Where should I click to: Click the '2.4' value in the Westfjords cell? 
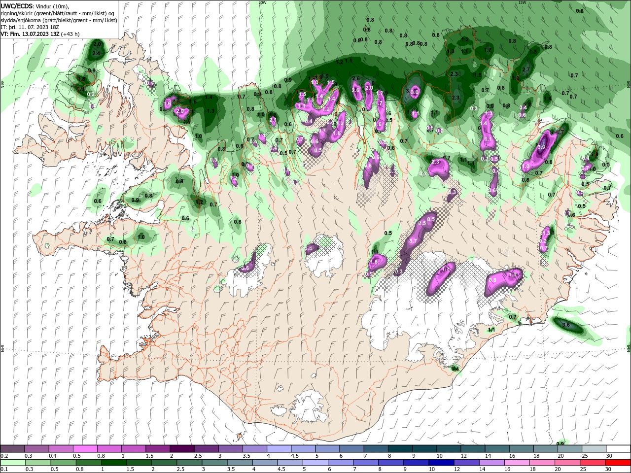(x=96, y=53)
